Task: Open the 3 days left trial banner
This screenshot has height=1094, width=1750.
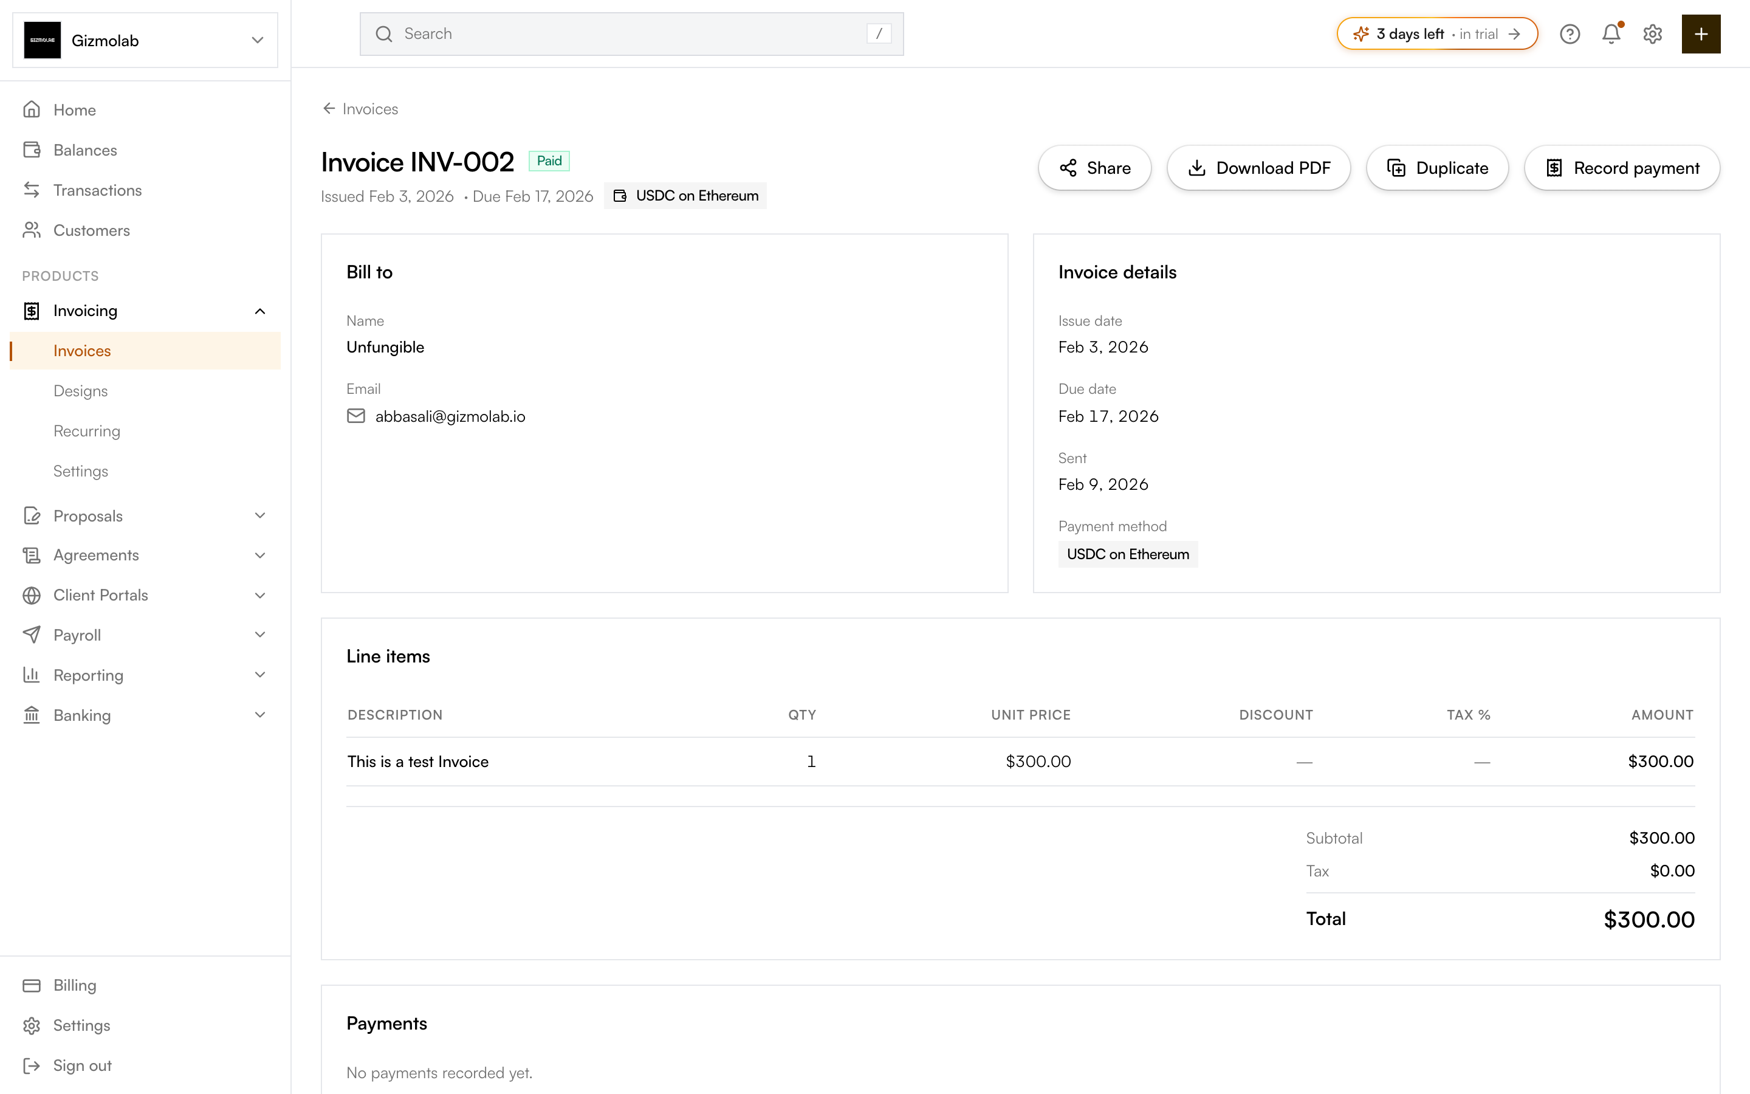Action: [1436, 34]
